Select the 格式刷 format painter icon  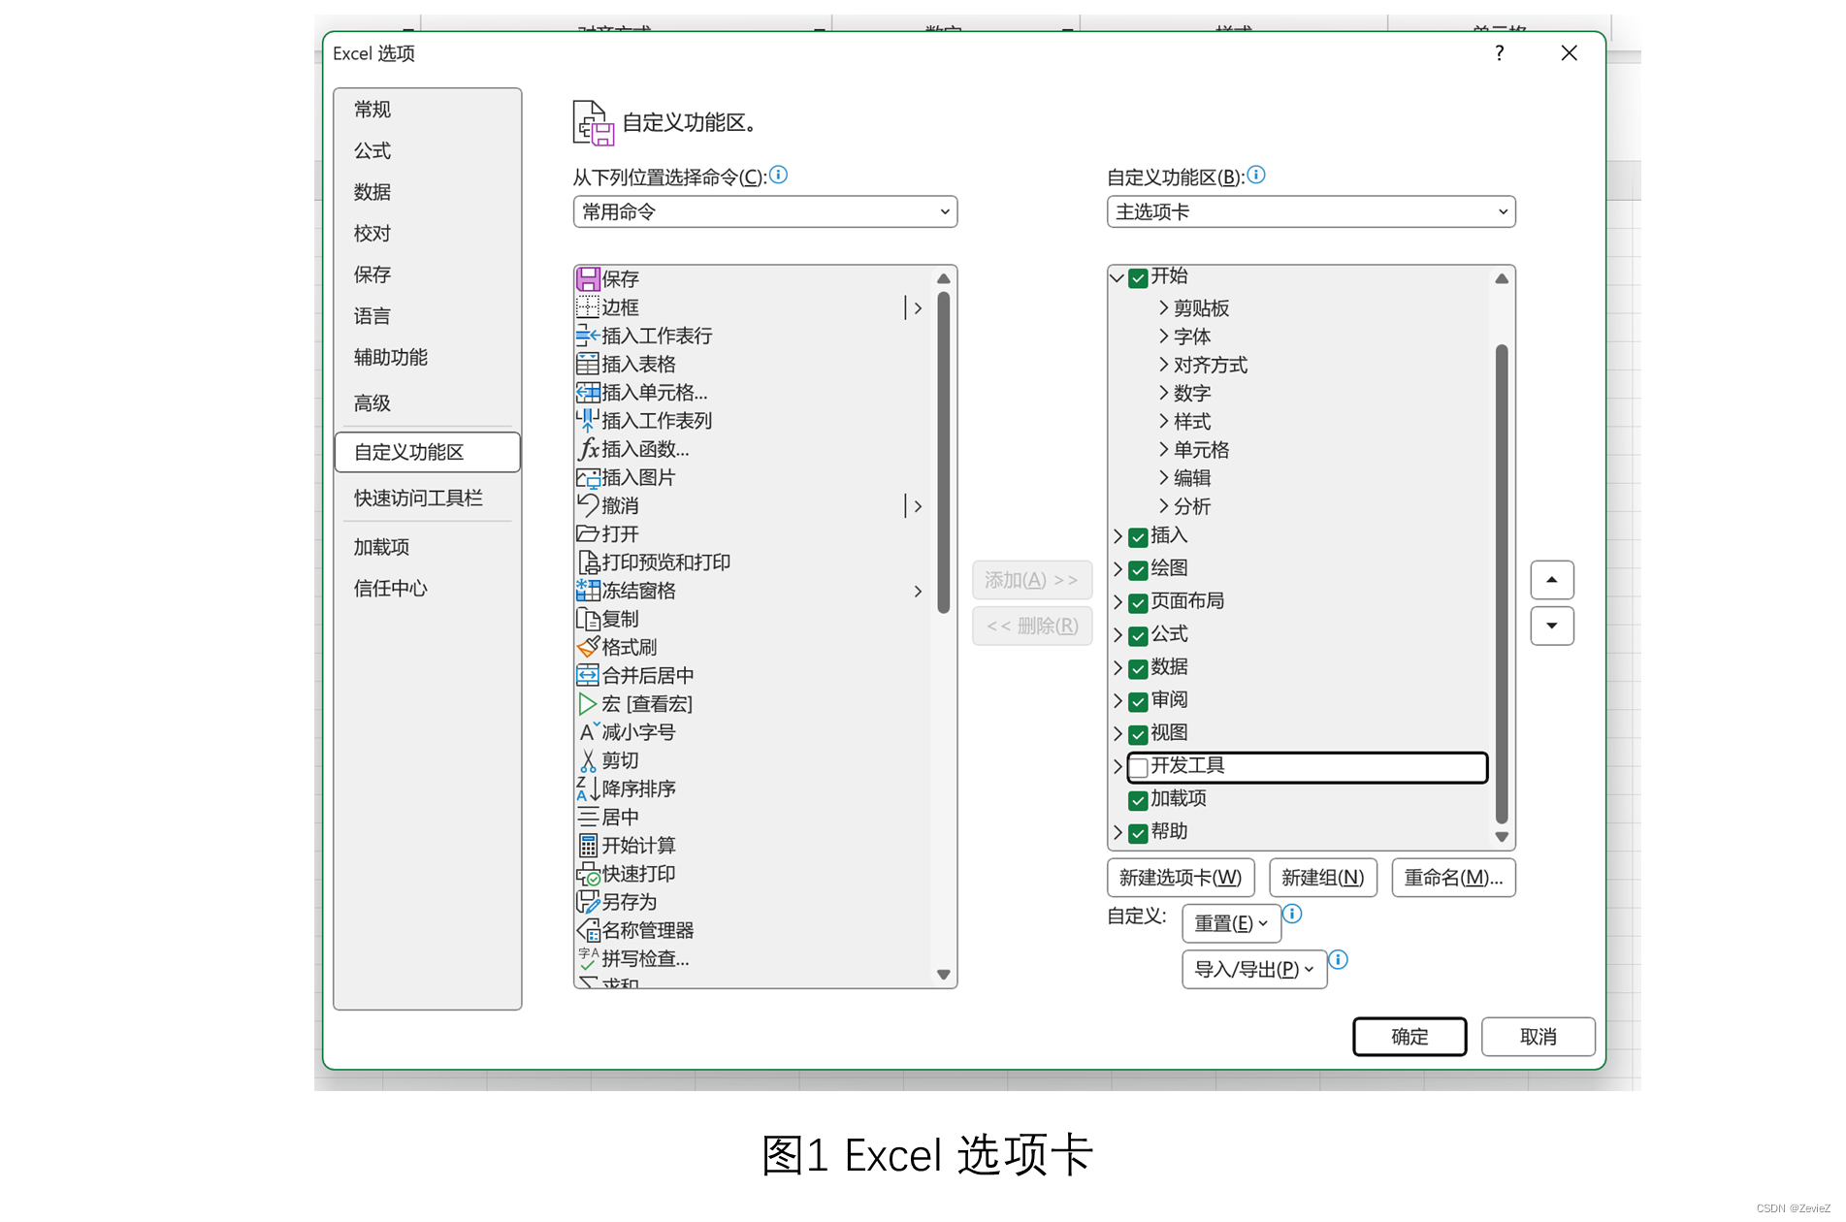click(588, 647)
